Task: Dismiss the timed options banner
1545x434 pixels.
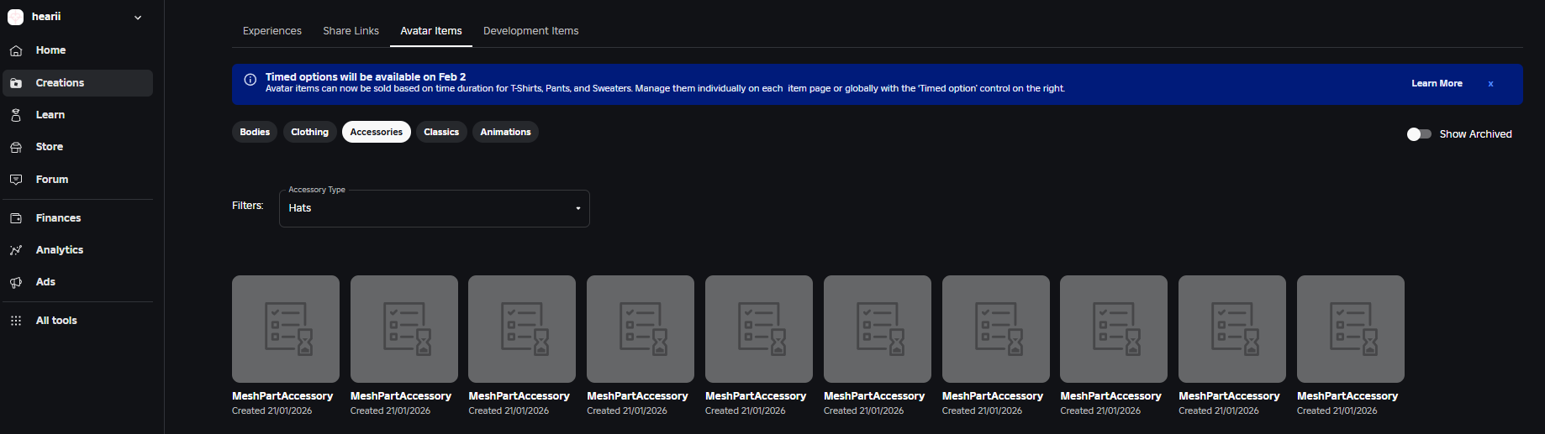Action: (1490, 84)
